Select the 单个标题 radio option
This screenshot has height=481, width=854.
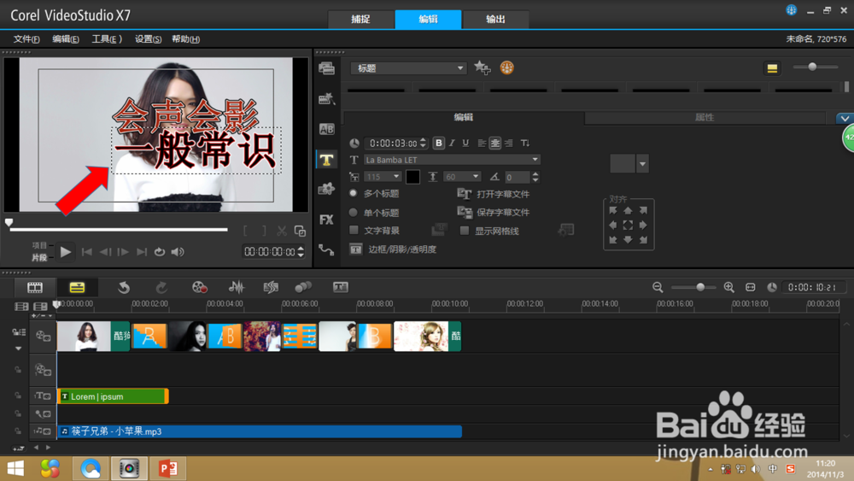354,213
